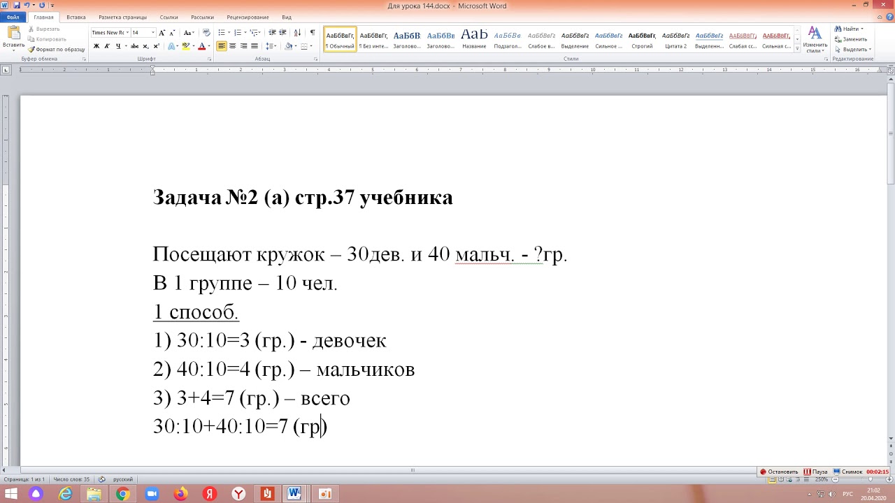Click the Windows Start button
This screenshot has width=895, height=503.
(x=11, y=494)
